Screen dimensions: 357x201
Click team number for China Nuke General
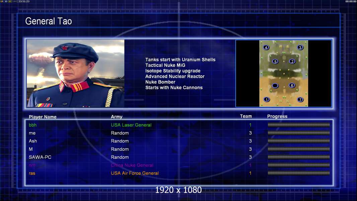[x=250, y=165]
